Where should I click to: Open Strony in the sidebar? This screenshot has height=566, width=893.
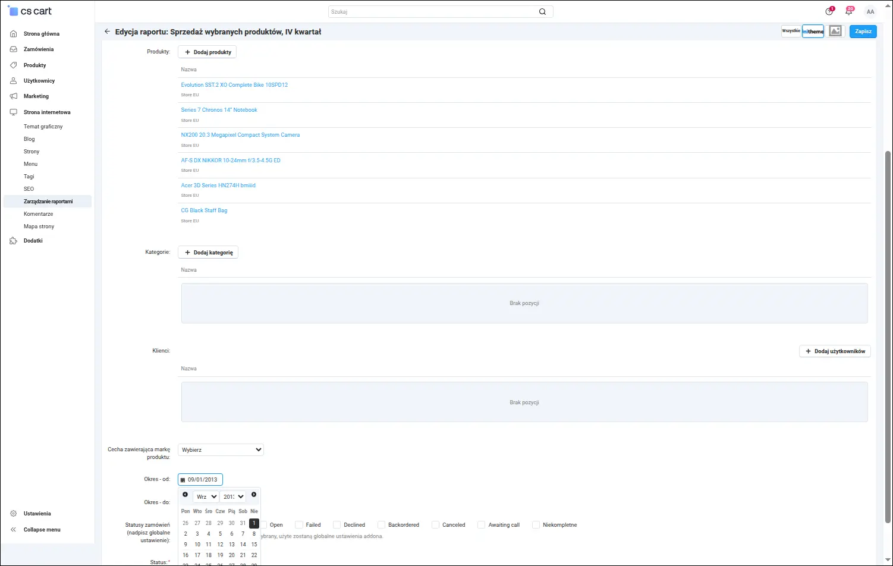click(32, 152)
